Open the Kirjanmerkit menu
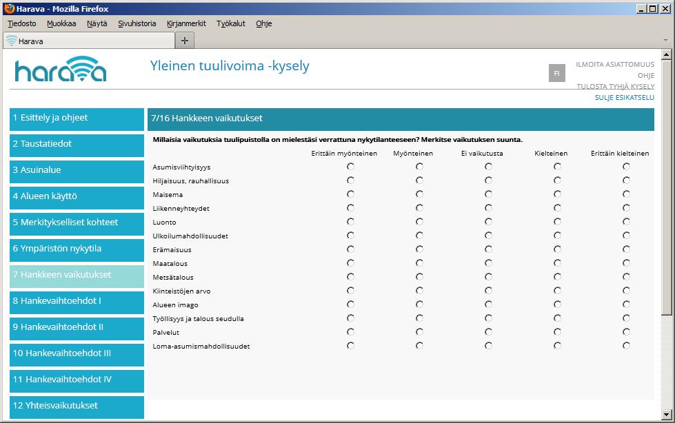 coord(186,23)
